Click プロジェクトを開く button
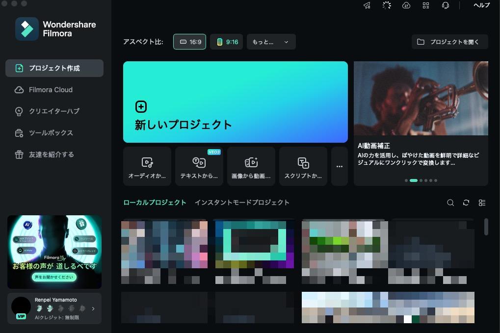Viewport: 500px width, 333px height. (x=449, y=42)
